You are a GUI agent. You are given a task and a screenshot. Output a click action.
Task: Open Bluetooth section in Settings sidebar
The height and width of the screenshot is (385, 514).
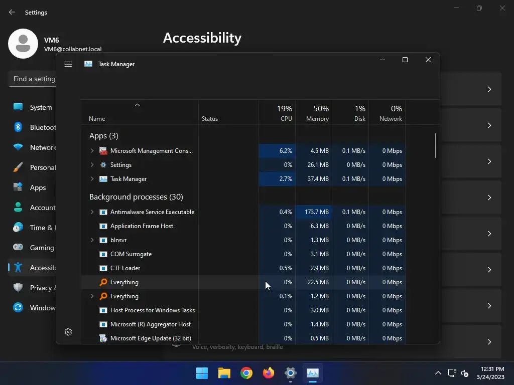click(33, 127)
